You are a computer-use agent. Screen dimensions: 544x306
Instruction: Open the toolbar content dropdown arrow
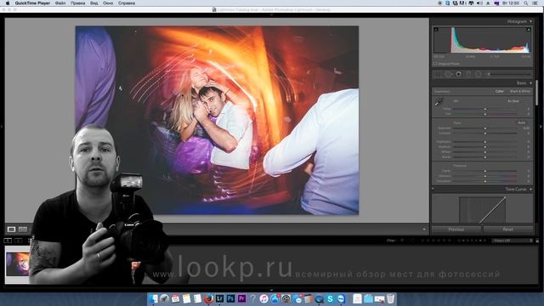(x=424, y=229)
